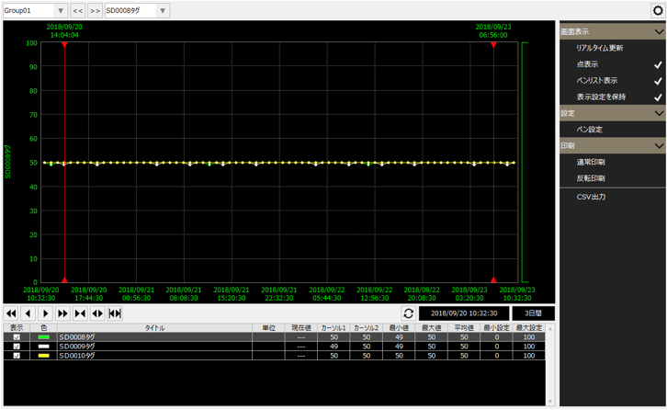Click the refresh icon beside the date field
The image size is (667, 410).
(408, 313)
